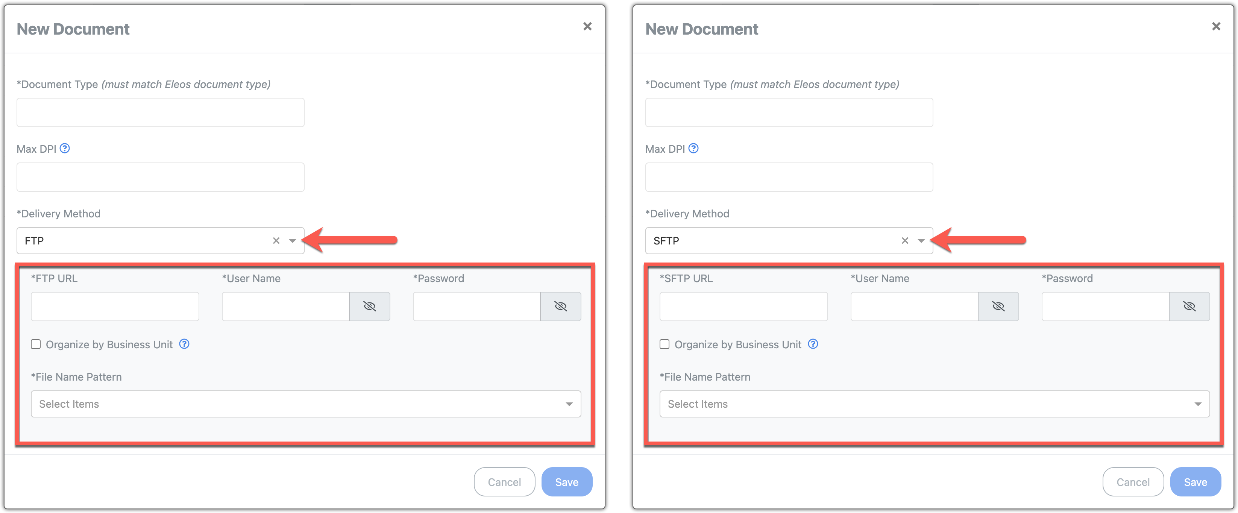This screenshot has width=1238, height=513.
Task: Check Organize by Business Unit in SFTP dialog
Action: click(x=664, y=344)
